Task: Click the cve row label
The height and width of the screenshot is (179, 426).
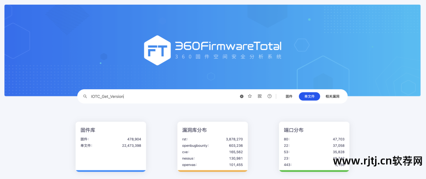Action: tap(186, 152)
